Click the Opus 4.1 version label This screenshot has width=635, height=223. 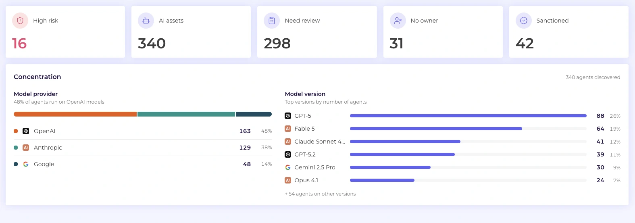[x=306, y=180]
